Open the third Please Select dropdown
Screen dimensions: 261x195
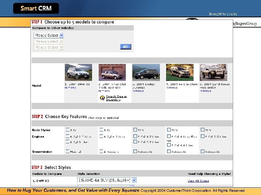coord(49,47)
